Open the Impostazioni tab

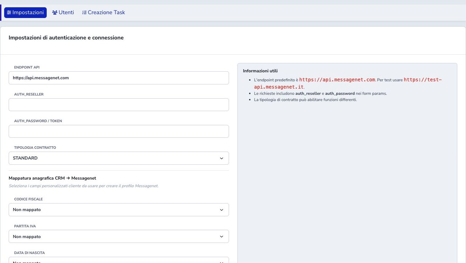25,12
